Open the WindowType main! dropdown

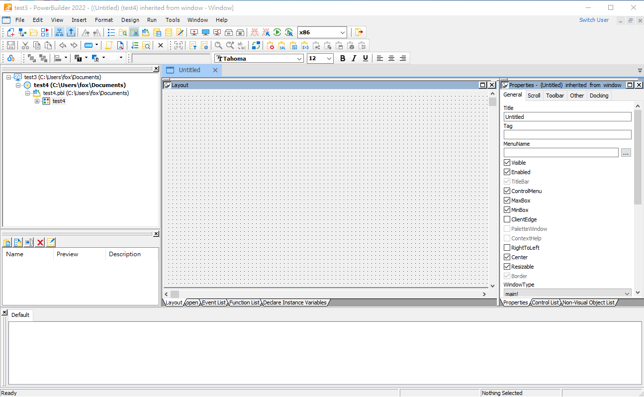point(627,294)
